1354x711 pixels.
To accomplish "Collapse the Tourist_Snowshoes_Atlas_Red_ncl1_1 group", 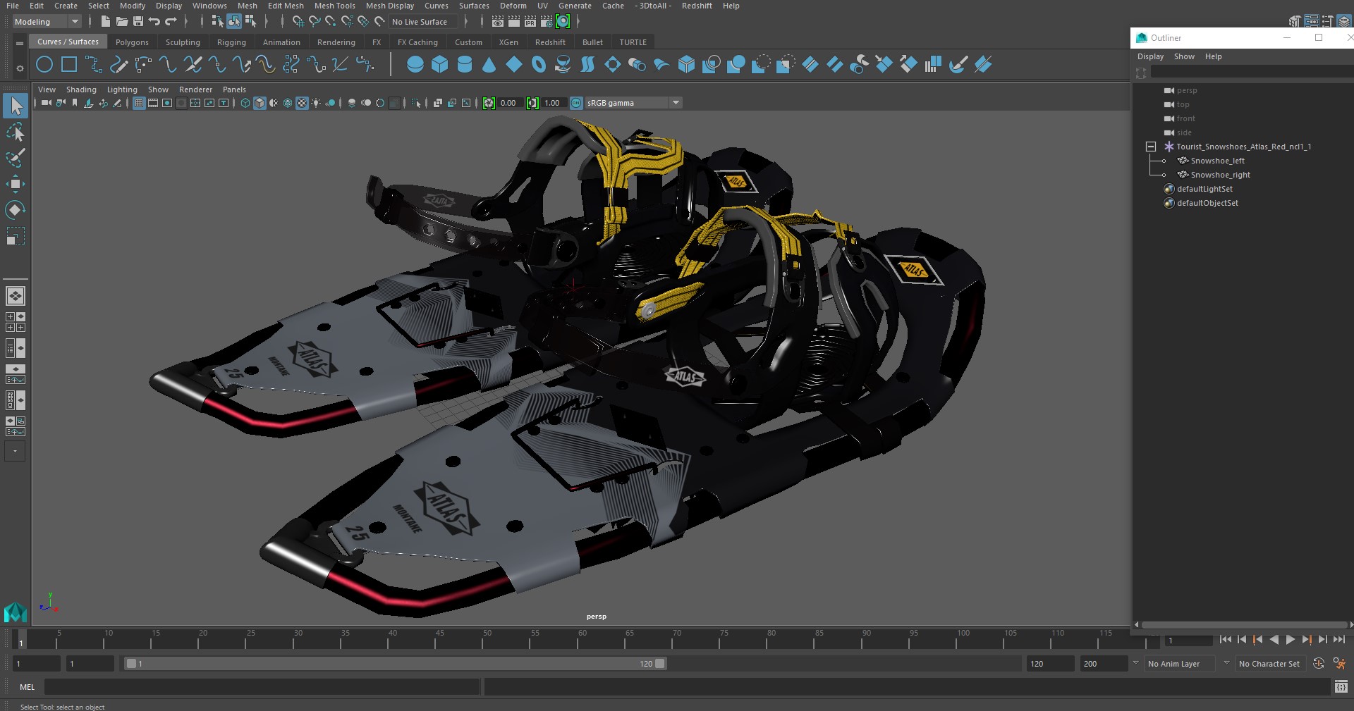I will click(1151, 147).
